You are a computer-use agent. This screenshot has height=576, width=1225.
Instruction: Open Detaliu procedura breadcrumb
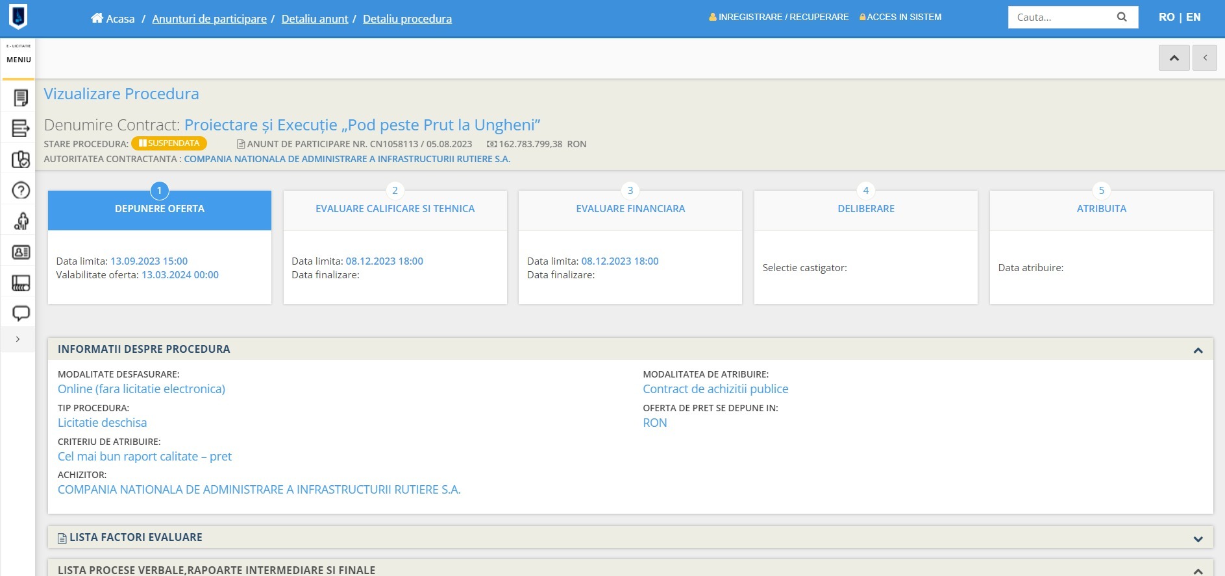click(x=407, y=19)
